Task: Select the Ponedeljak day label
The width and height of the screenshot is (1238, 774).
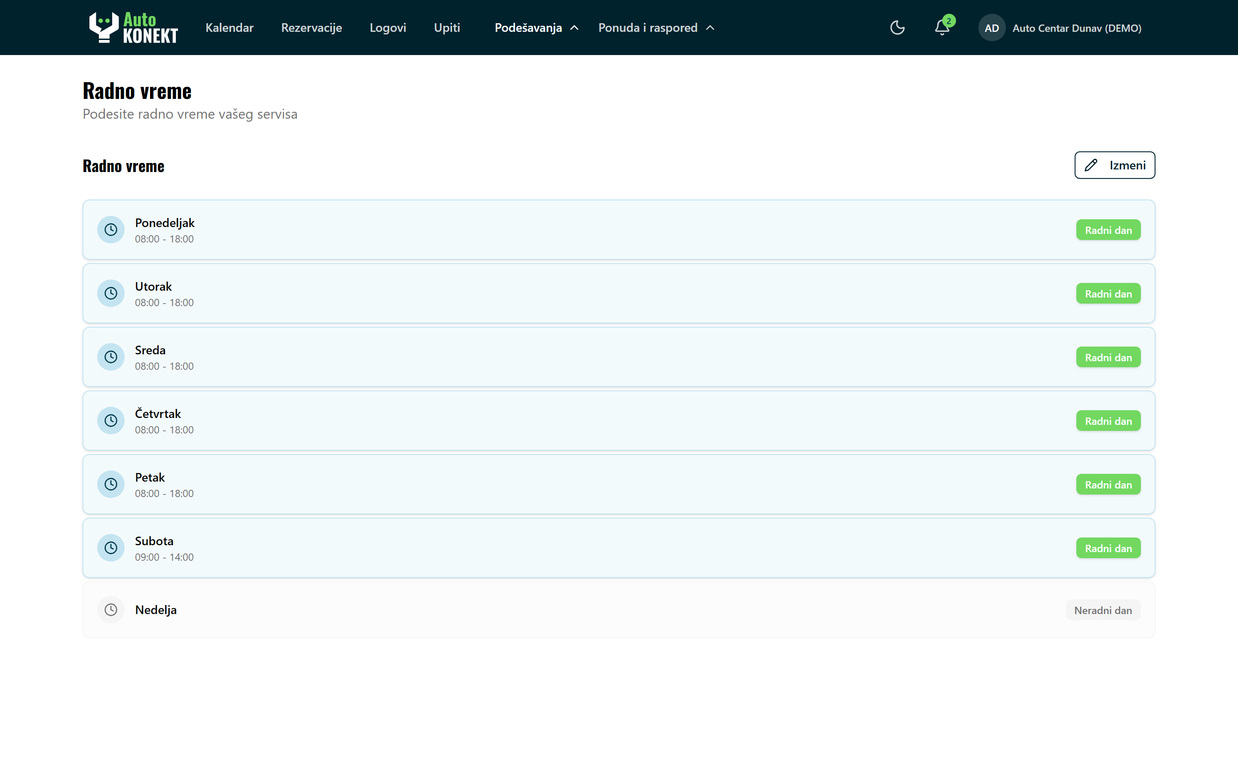Action: coord(165,223)
